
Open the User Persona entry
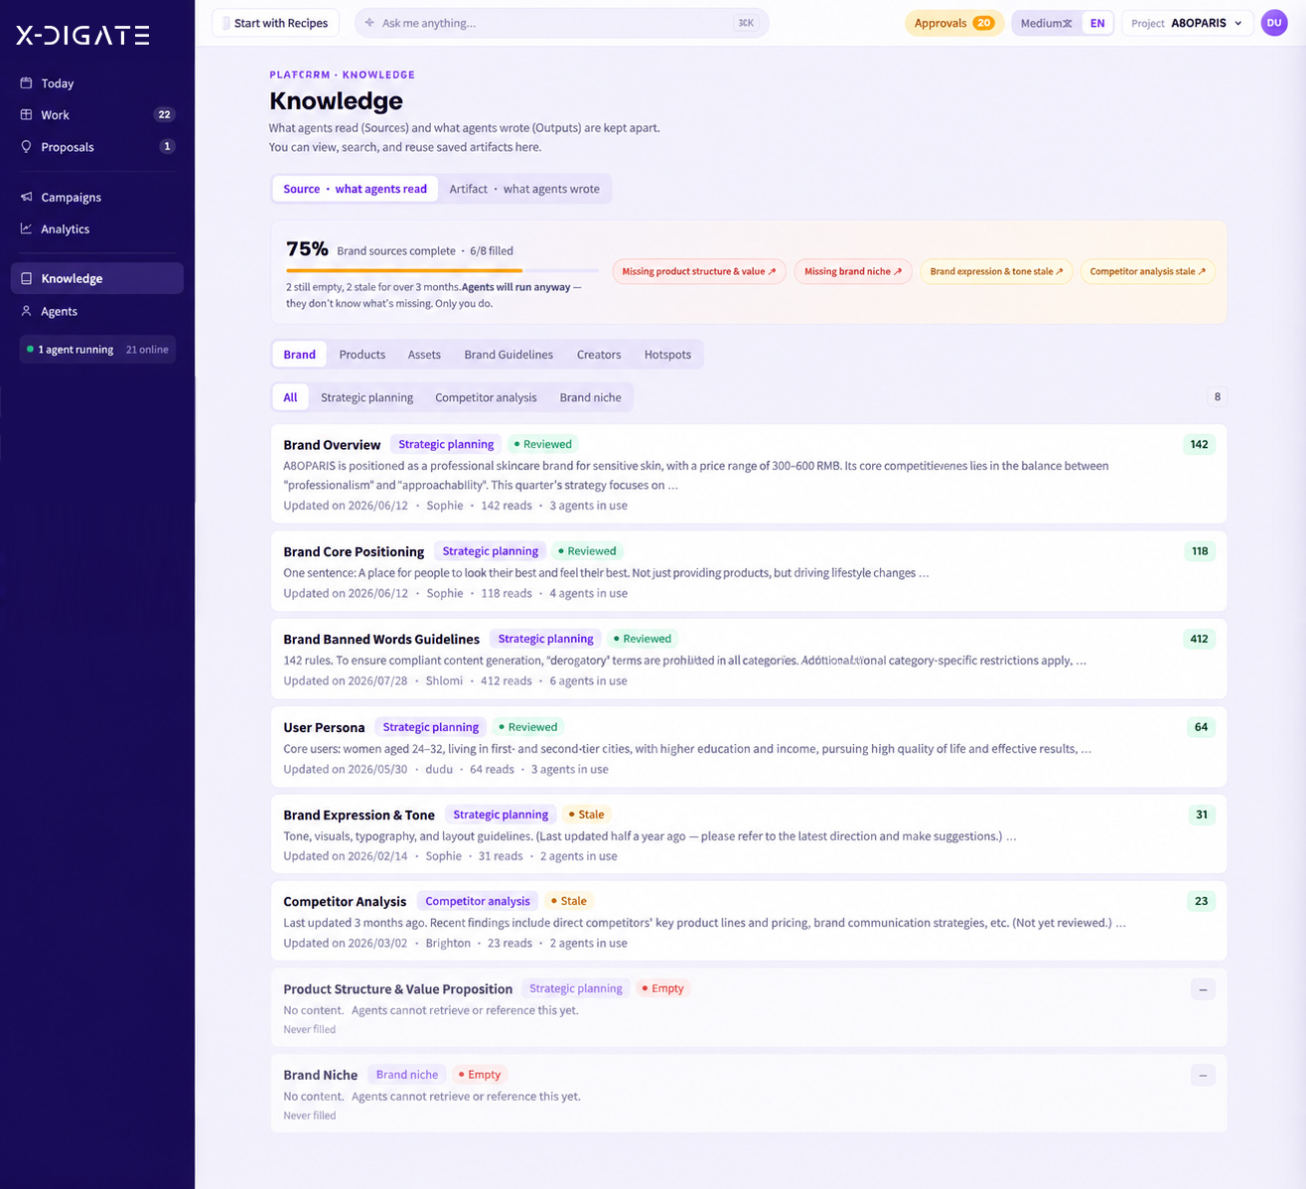pyautogui.click(x=749, y=747)
